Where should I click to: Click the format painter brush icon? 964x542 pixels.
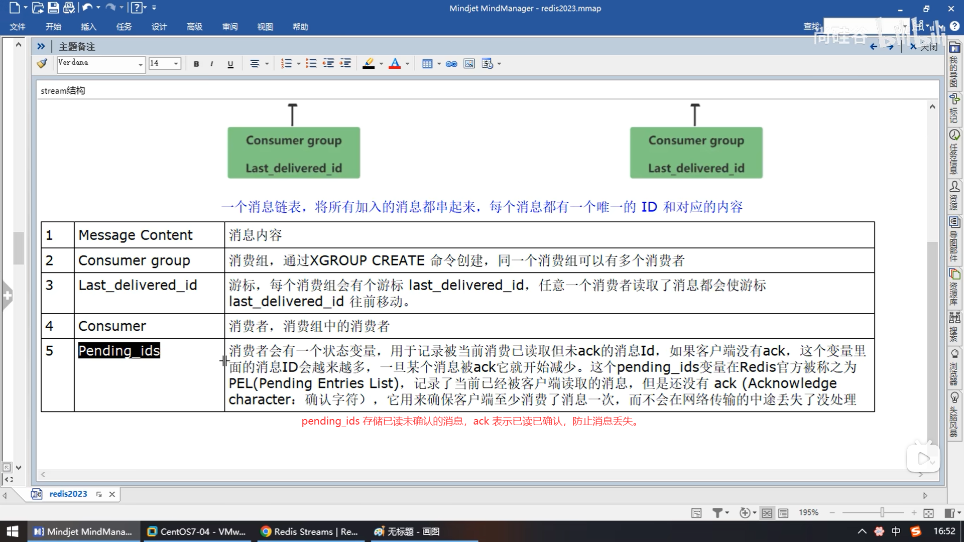[x=42, y=63]
